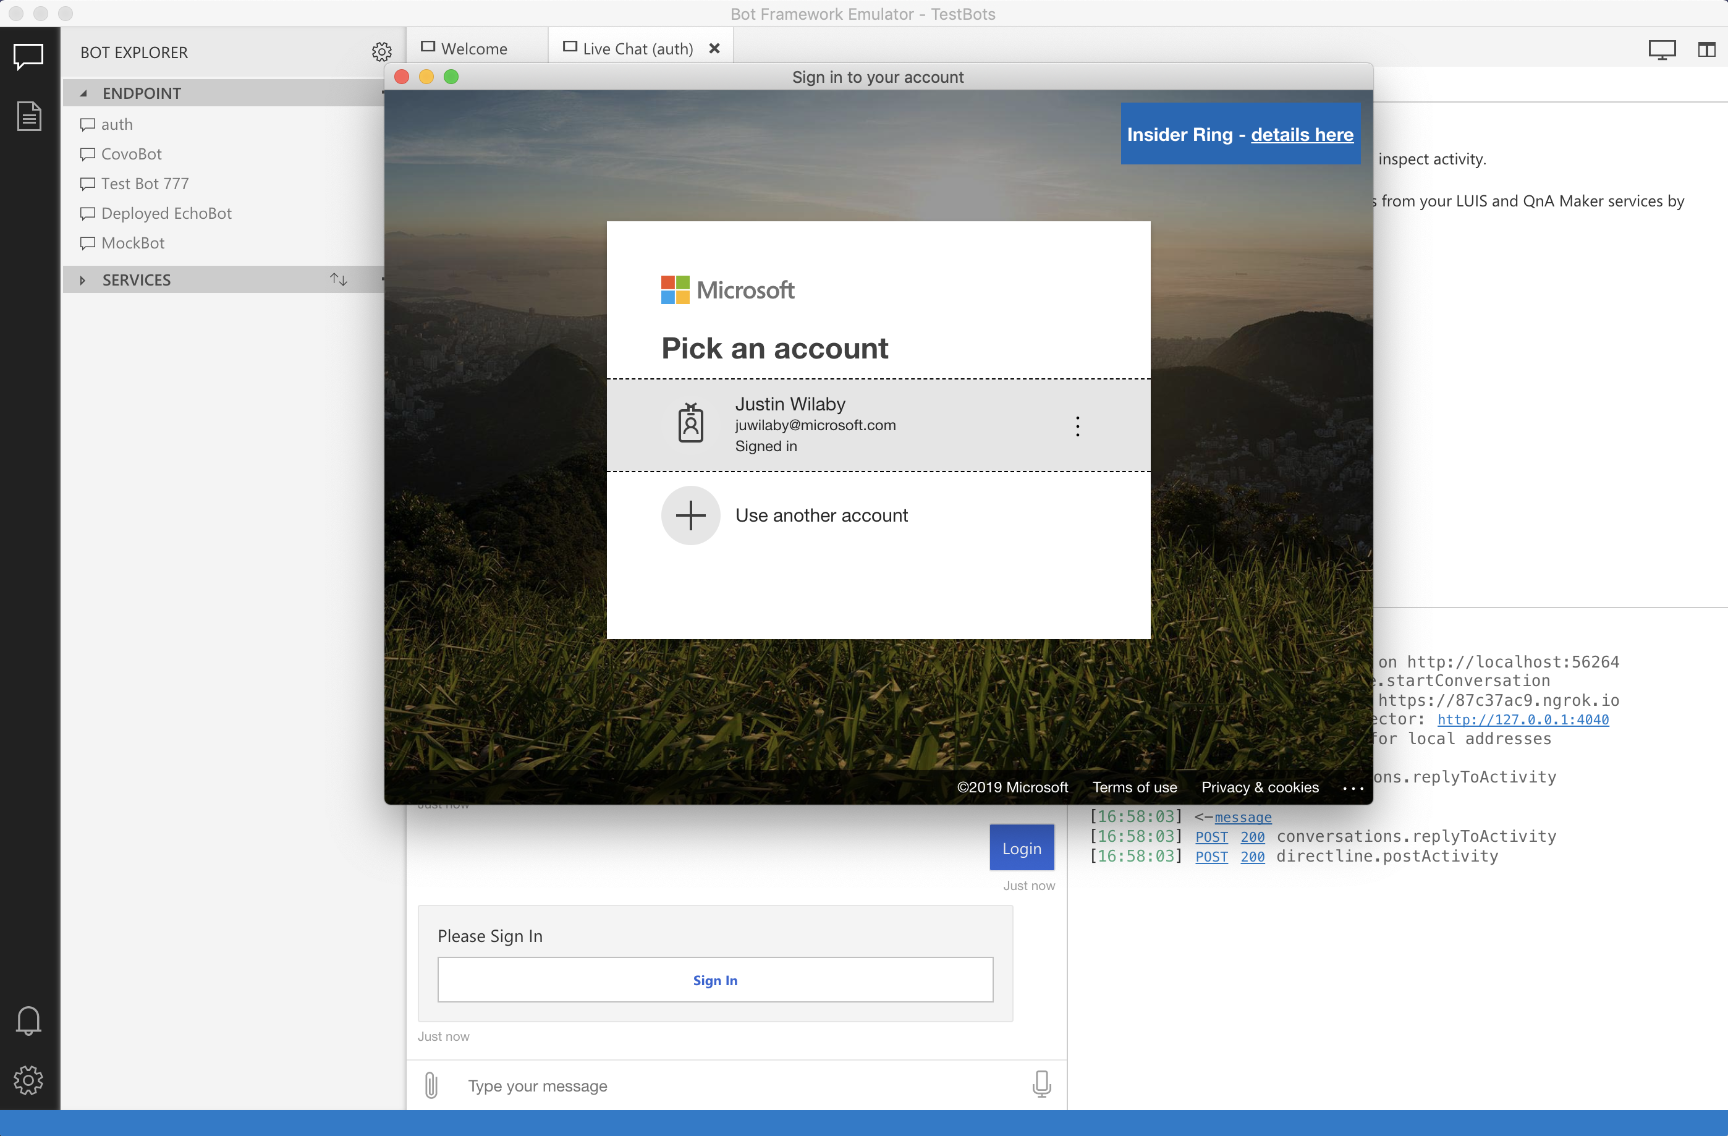Sort services with the up-down arrows icon

(338, 279)
